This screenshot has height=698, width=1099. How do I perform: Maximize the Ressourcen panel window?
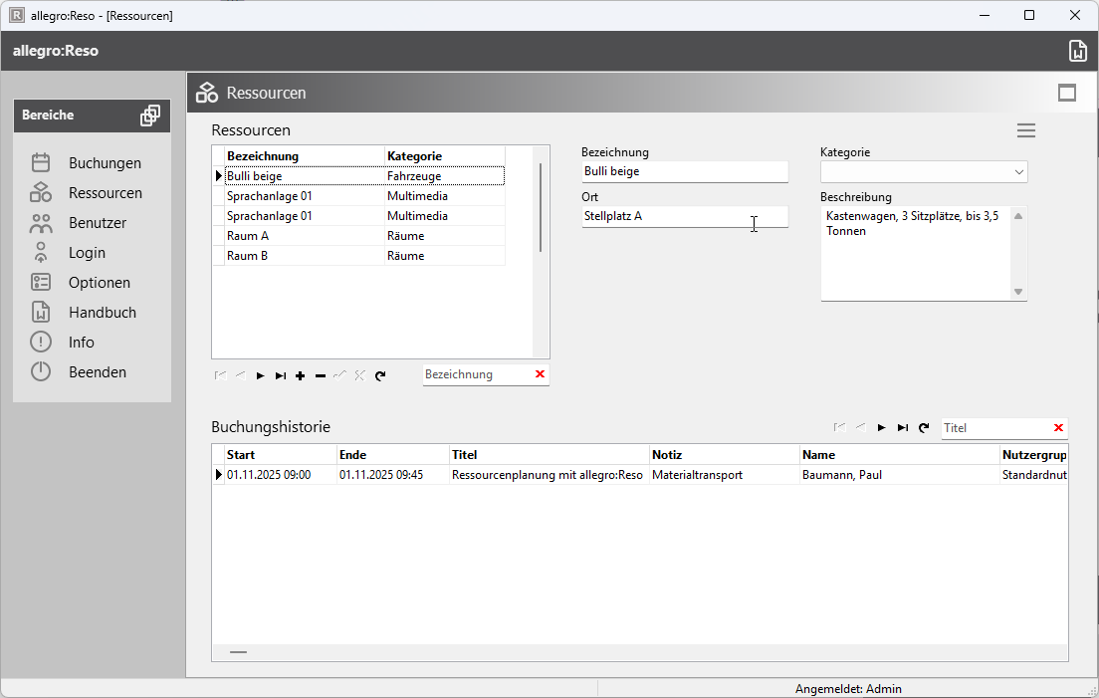click(x=1067, y=93)
